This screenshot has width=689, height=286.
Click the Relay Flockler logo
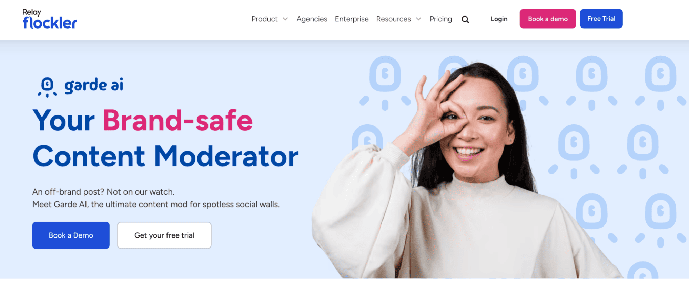tap(50, 19)
